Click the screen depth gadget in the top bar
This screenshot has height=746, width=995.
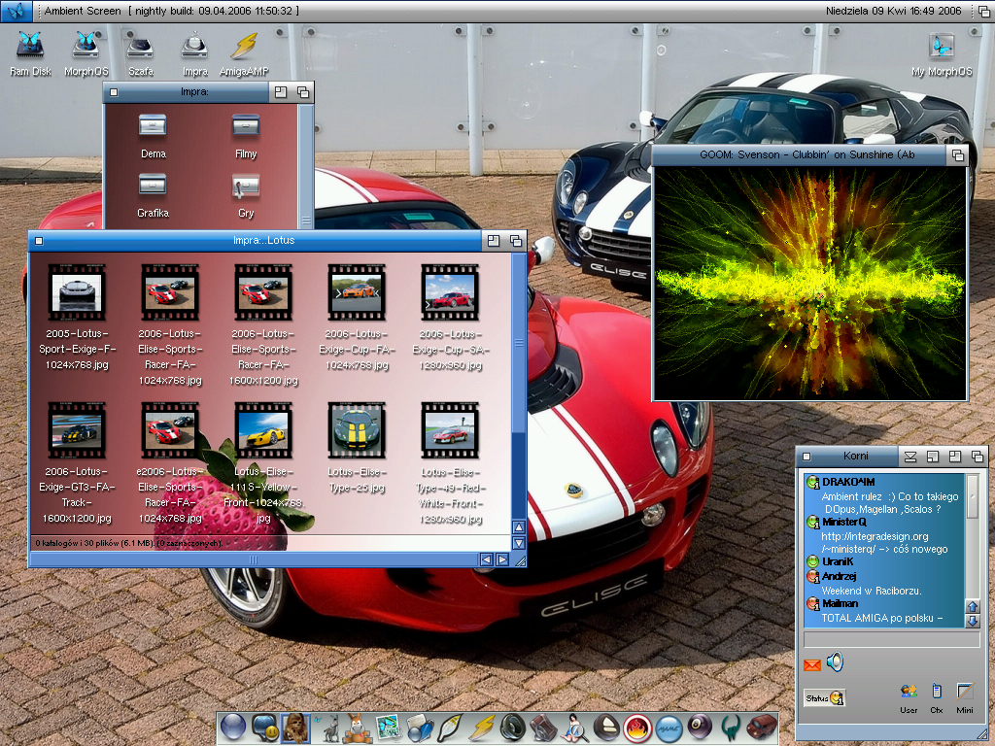(x=985, y=11)
